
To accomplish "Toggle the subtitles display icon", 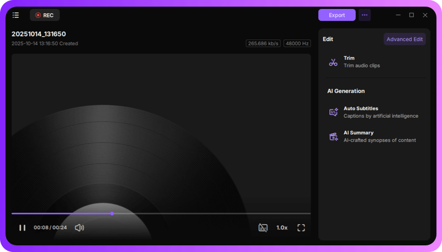I will pos(263,228).
